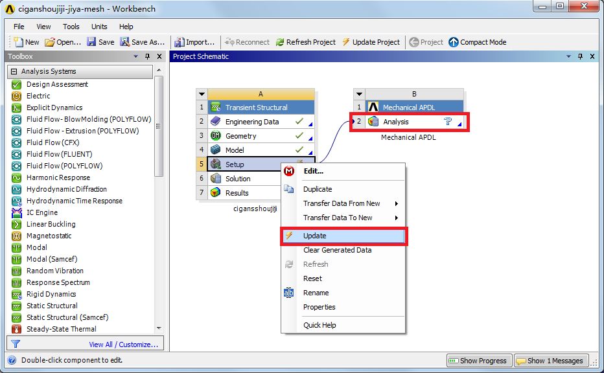Screen dimensions: 604x373
Task: Select the Static Structural toolbox item
Action: point(52,306)
